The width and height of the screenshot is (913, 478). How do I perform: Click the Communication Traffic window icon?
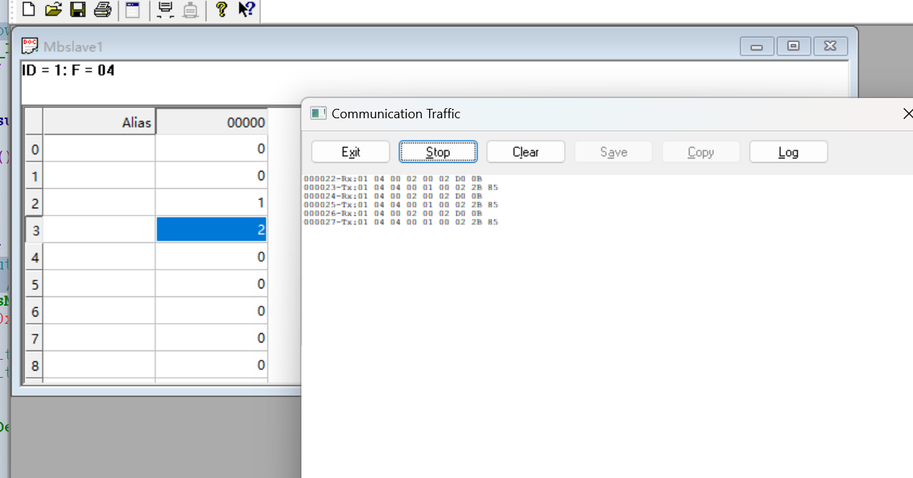pyautogui.click(x=318, y=113)
